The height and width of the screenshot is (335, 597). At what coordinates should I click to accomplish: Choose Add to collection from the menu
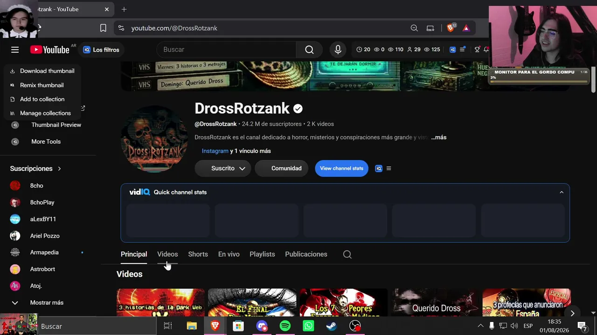click(42, 99)
